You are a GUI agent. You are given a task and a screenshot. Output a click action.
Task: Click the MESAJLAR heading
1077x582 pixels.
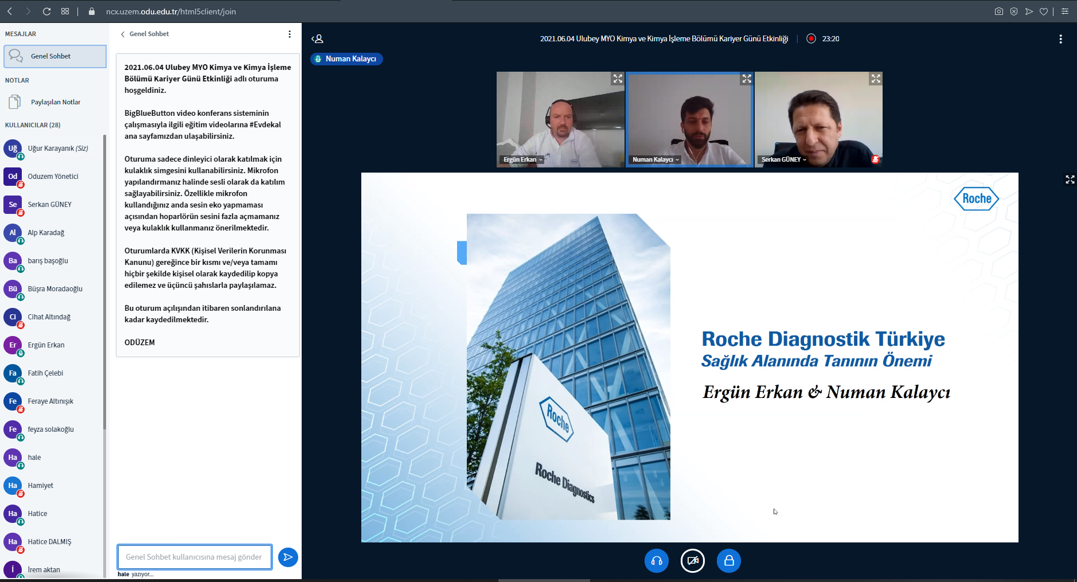tap(21, 34)
